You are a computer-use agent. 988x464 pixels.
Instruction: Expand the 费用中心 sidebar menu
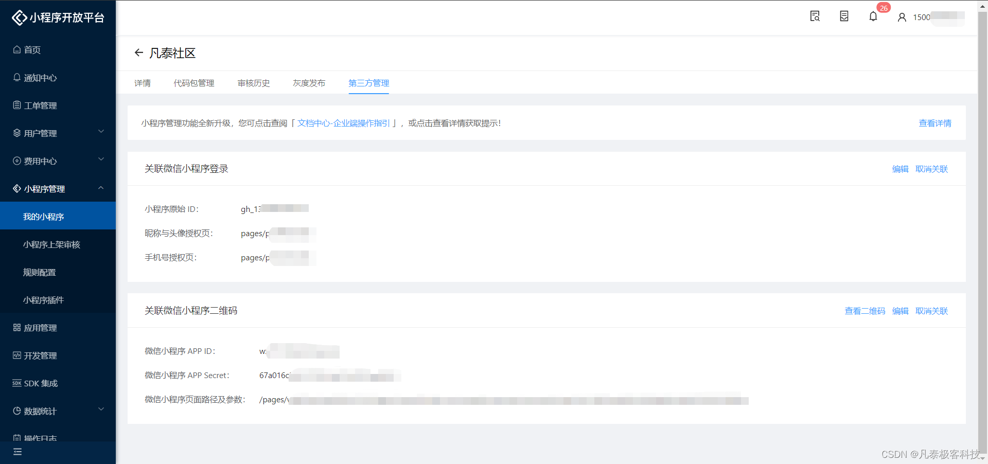pyautogui.click(x=101, y=160)
